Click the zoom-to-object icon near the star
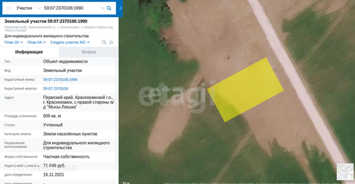 click(104, 42)
